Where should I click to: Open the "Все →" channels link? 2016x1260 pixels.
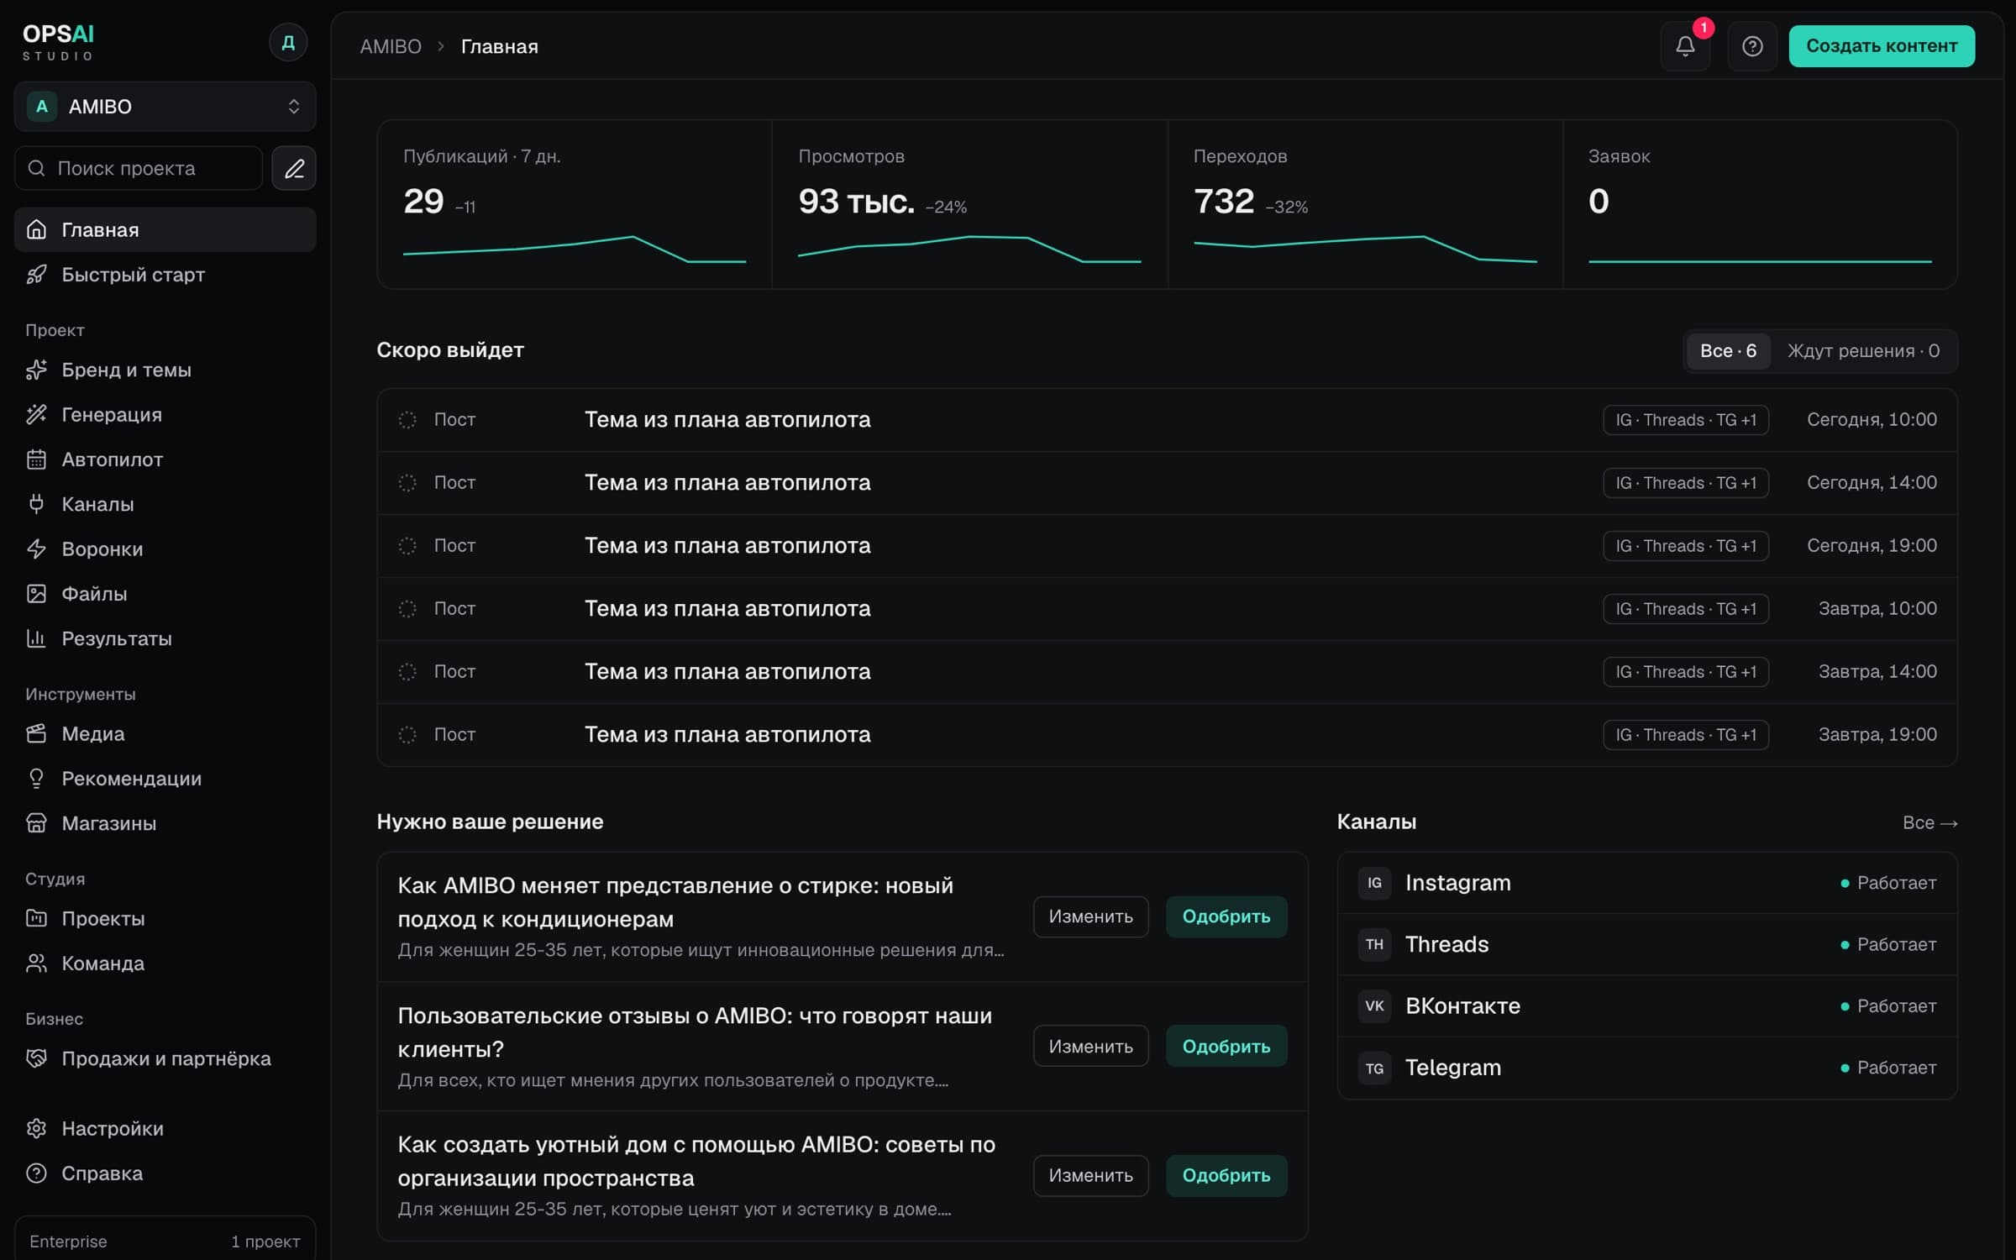pos(1929,822)
